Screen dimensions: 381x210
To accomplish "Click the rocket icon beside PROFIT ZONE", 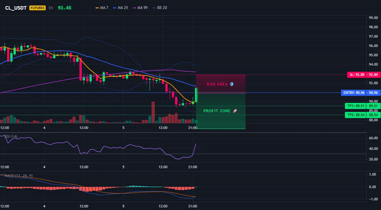I will click(235, 111).
